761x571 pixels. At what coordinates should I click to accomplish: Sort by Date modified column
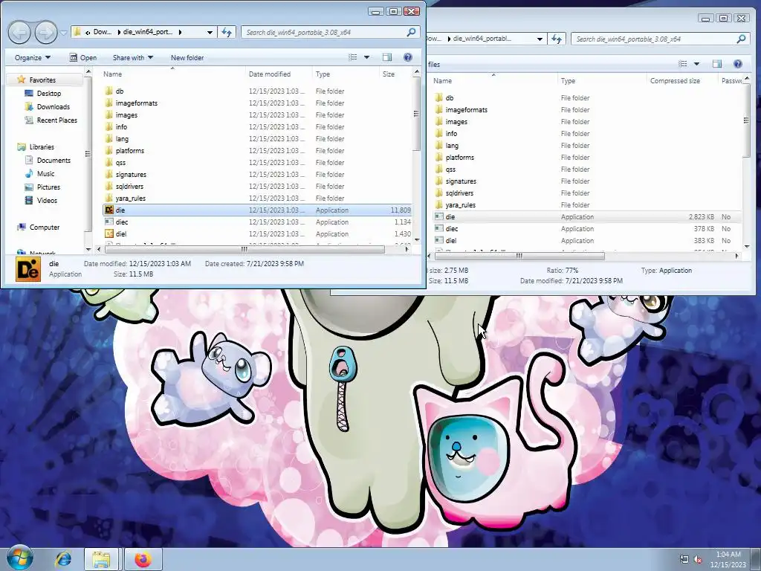pos(279,74)
